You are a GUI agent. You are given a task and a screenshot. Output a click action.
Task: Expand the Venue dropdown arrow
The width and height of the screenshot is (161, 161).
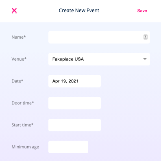(145, 59)
